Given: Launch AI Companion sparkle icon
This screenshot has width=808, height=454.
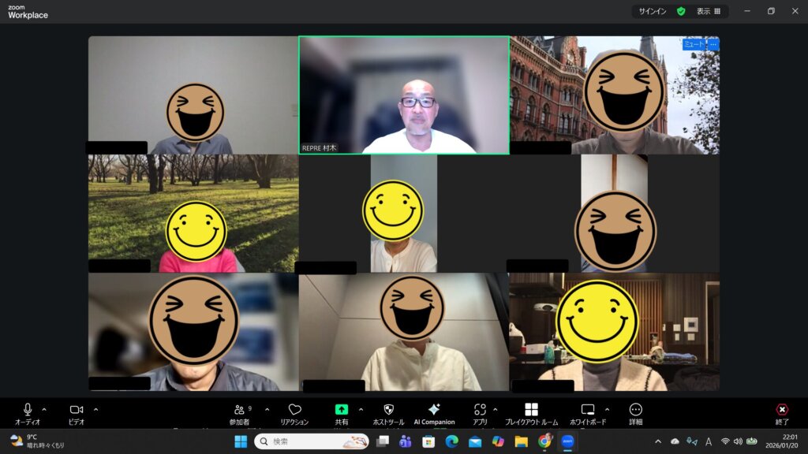Looking at the screenshot, I should 434,410.
